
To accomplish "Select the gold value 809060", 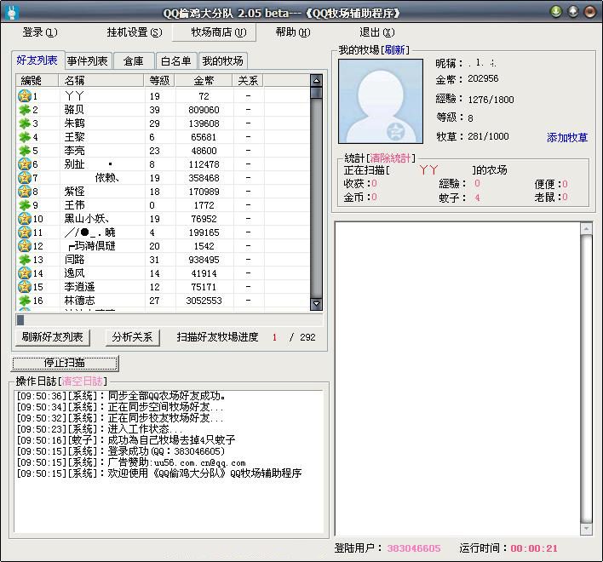I will (x=204, y=110).
